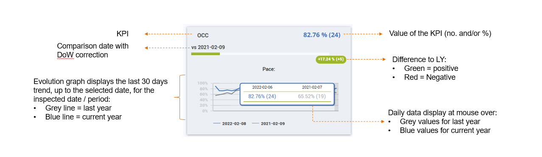Select blue tooltip value 82.76% (24)
The width and height of the screenshot is (542, 157).
pyautogui.click(x=262, y=96)
